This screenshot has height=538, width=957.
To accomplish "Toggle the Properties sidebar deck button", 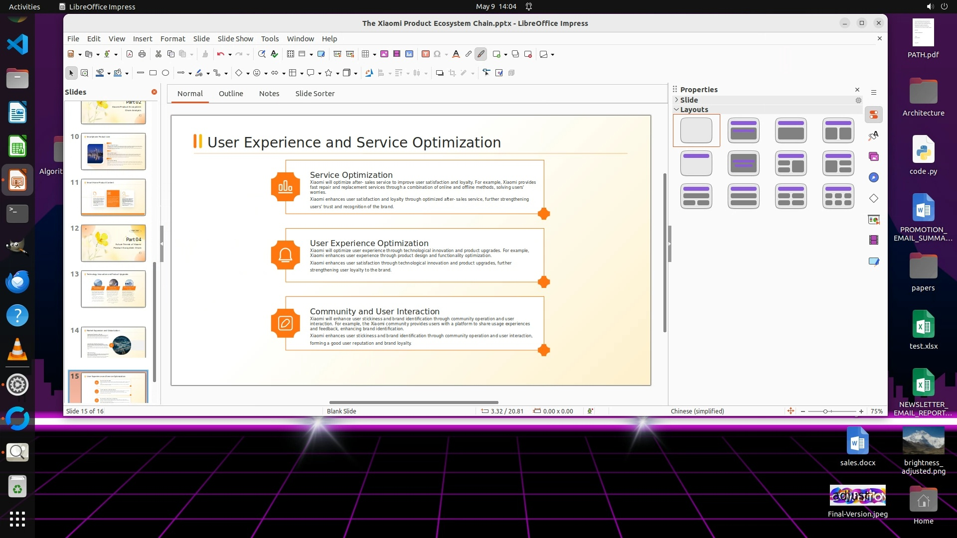I will (x=874, y=115).
